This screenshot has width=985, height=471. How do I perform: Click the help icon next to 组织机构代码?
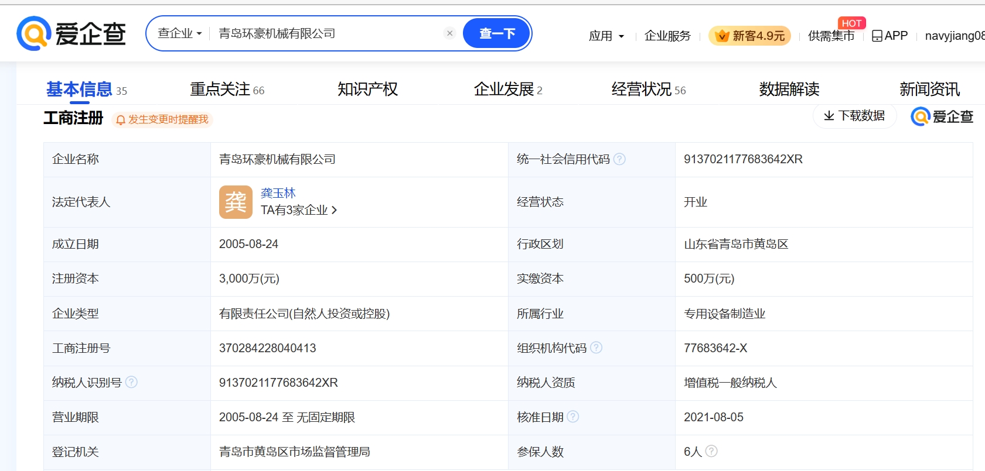(596, 348)
